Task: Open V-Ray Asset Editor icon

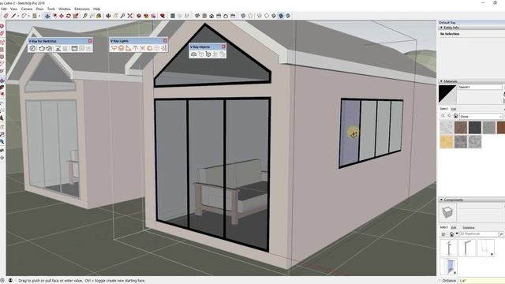Action: [x=32, y=48]
